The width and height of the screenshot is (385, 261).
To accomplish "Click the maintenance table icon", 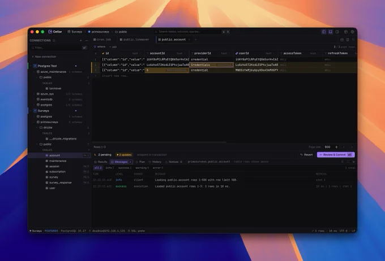I will pyautogui.click(x=47, y=161).
